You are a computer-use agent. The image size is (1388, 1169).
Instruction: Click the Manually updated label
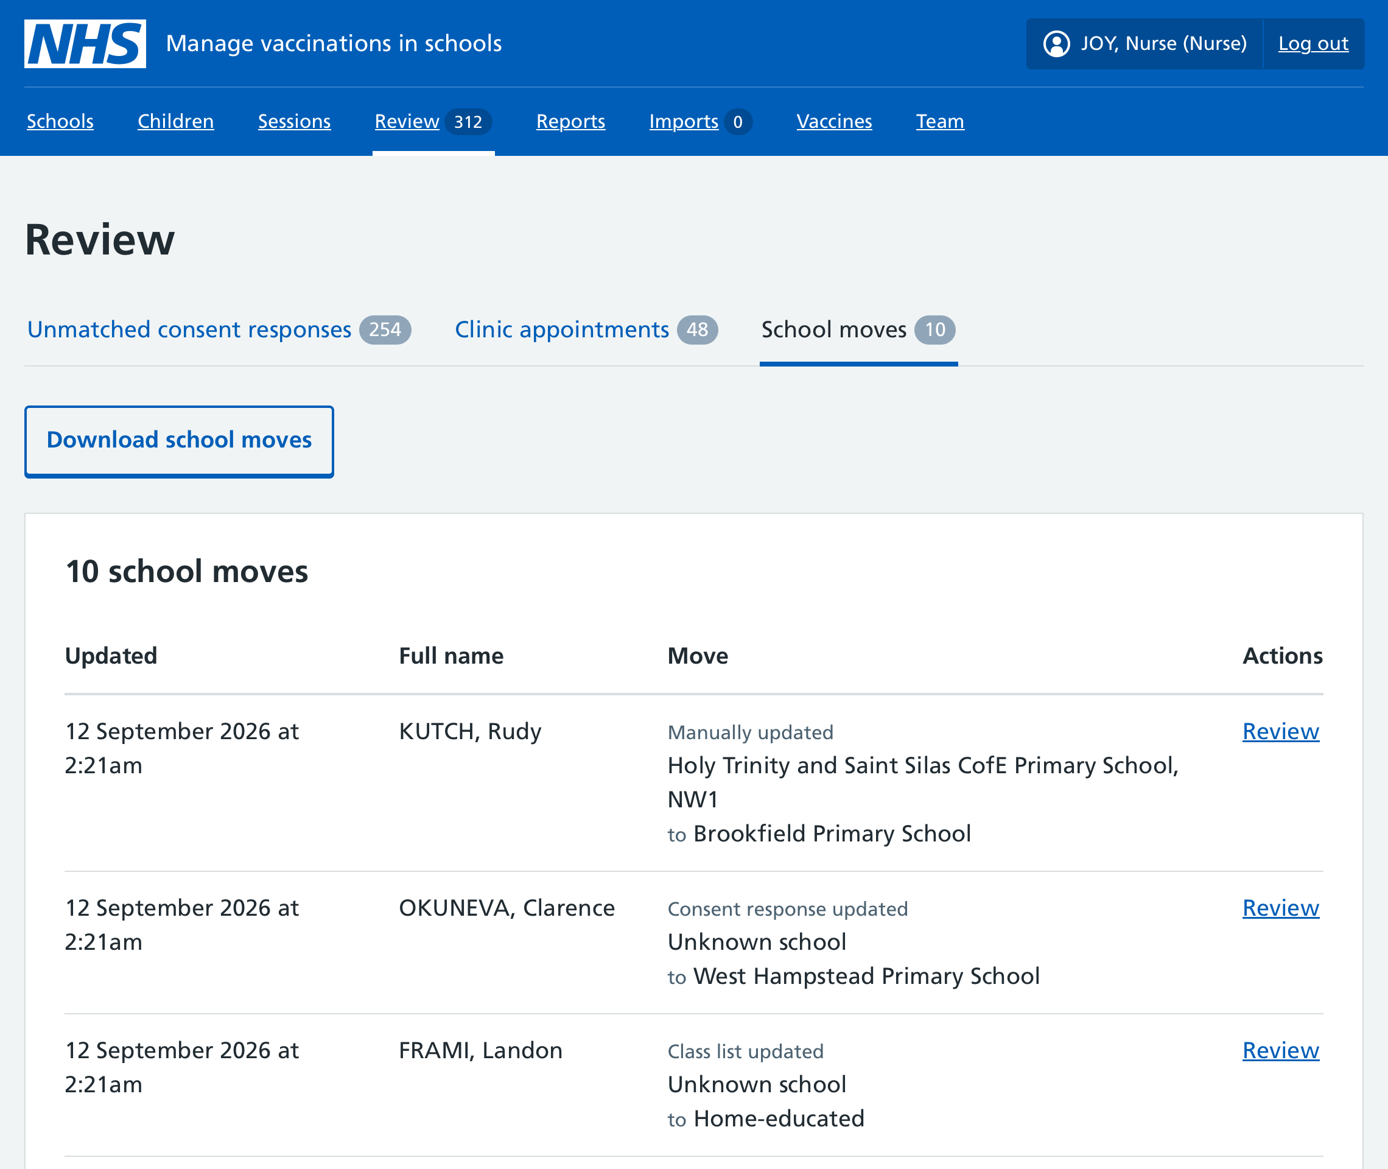(750, 732)
